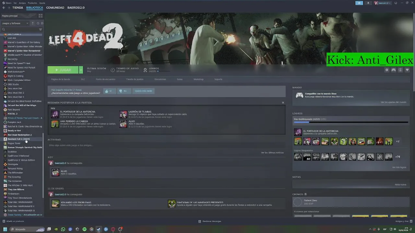This screenshot has width=415, height=233.
Task: Open Amigos y chat
Action: [x=403, y=221]
